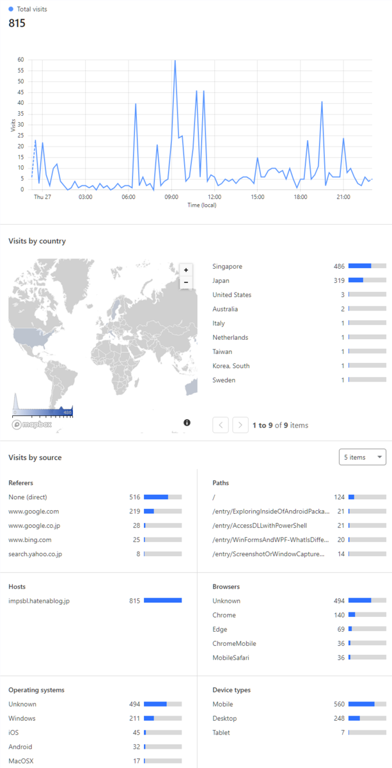Viewport: 392px width, 768px height.
Task: Click the 09:00 peak in visits chart
Action: pyautogui.click(x=175, y=61)
